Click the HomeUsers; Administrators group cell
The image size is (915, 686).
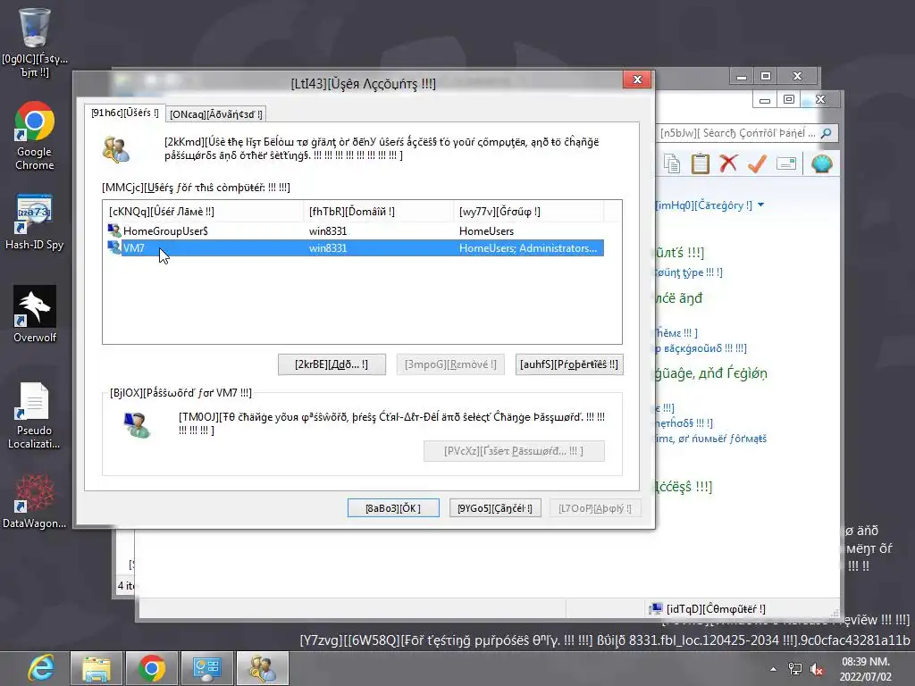click(528, 248)
